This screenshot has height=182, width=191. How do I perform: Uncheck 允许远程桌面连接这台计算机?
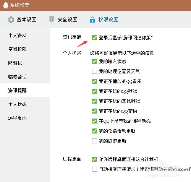click(x=94, y=159)
